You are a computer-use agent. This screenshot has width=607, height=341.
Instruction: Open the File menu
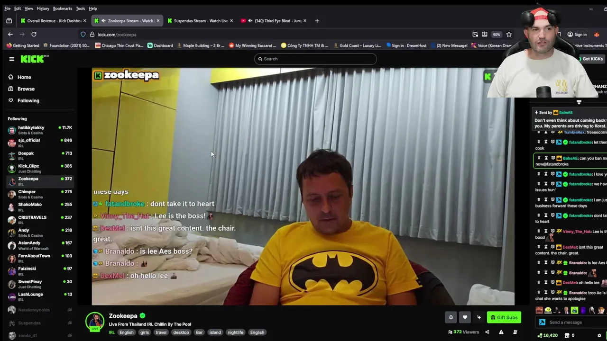click(x=7, y=9)
